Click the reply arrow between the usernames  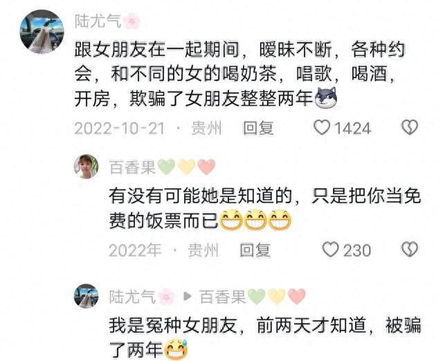tap(188, 296)
